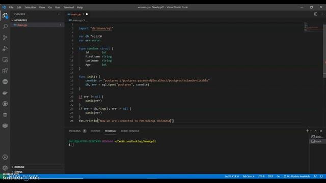The width and height of the screenshot is (326, 183).
Task: Open Remote Explorer view
Action: pos(5,60)
